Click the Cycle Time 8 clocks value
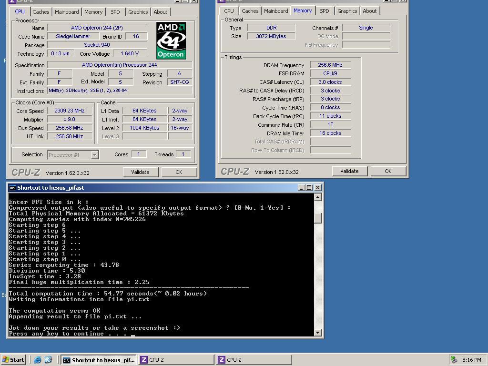488x366 pixels. click(330, 107)
